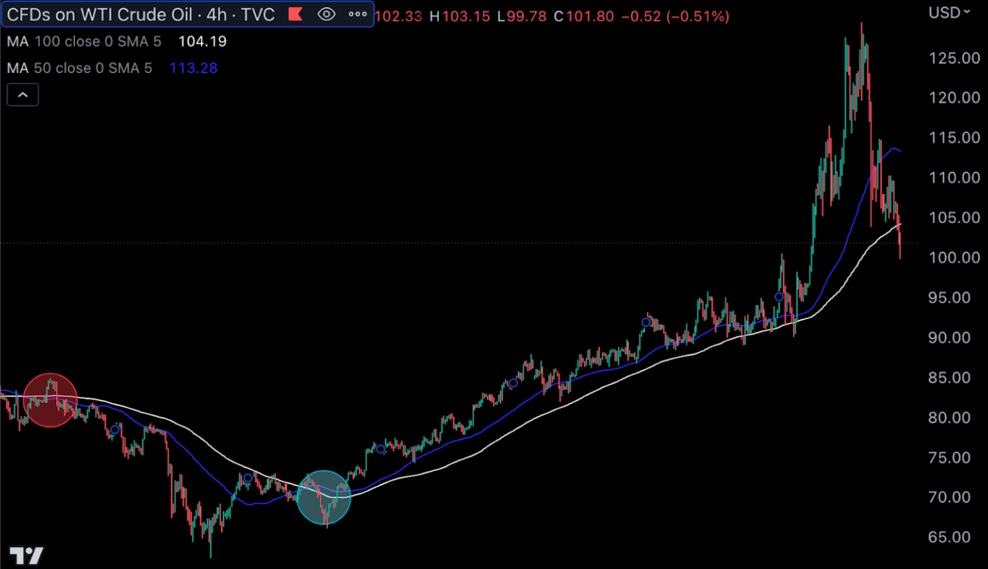
Task: Select the MA 100 close 0 SMA 5 indicator
Action: [85, 41]
